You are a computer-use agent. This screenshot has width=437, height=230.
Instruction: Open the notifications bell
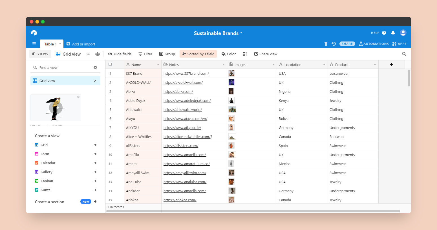tap(393, 33)
